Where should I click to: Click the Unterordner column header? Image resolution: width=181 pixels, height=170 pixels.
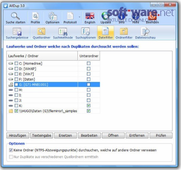pos(89,56)
